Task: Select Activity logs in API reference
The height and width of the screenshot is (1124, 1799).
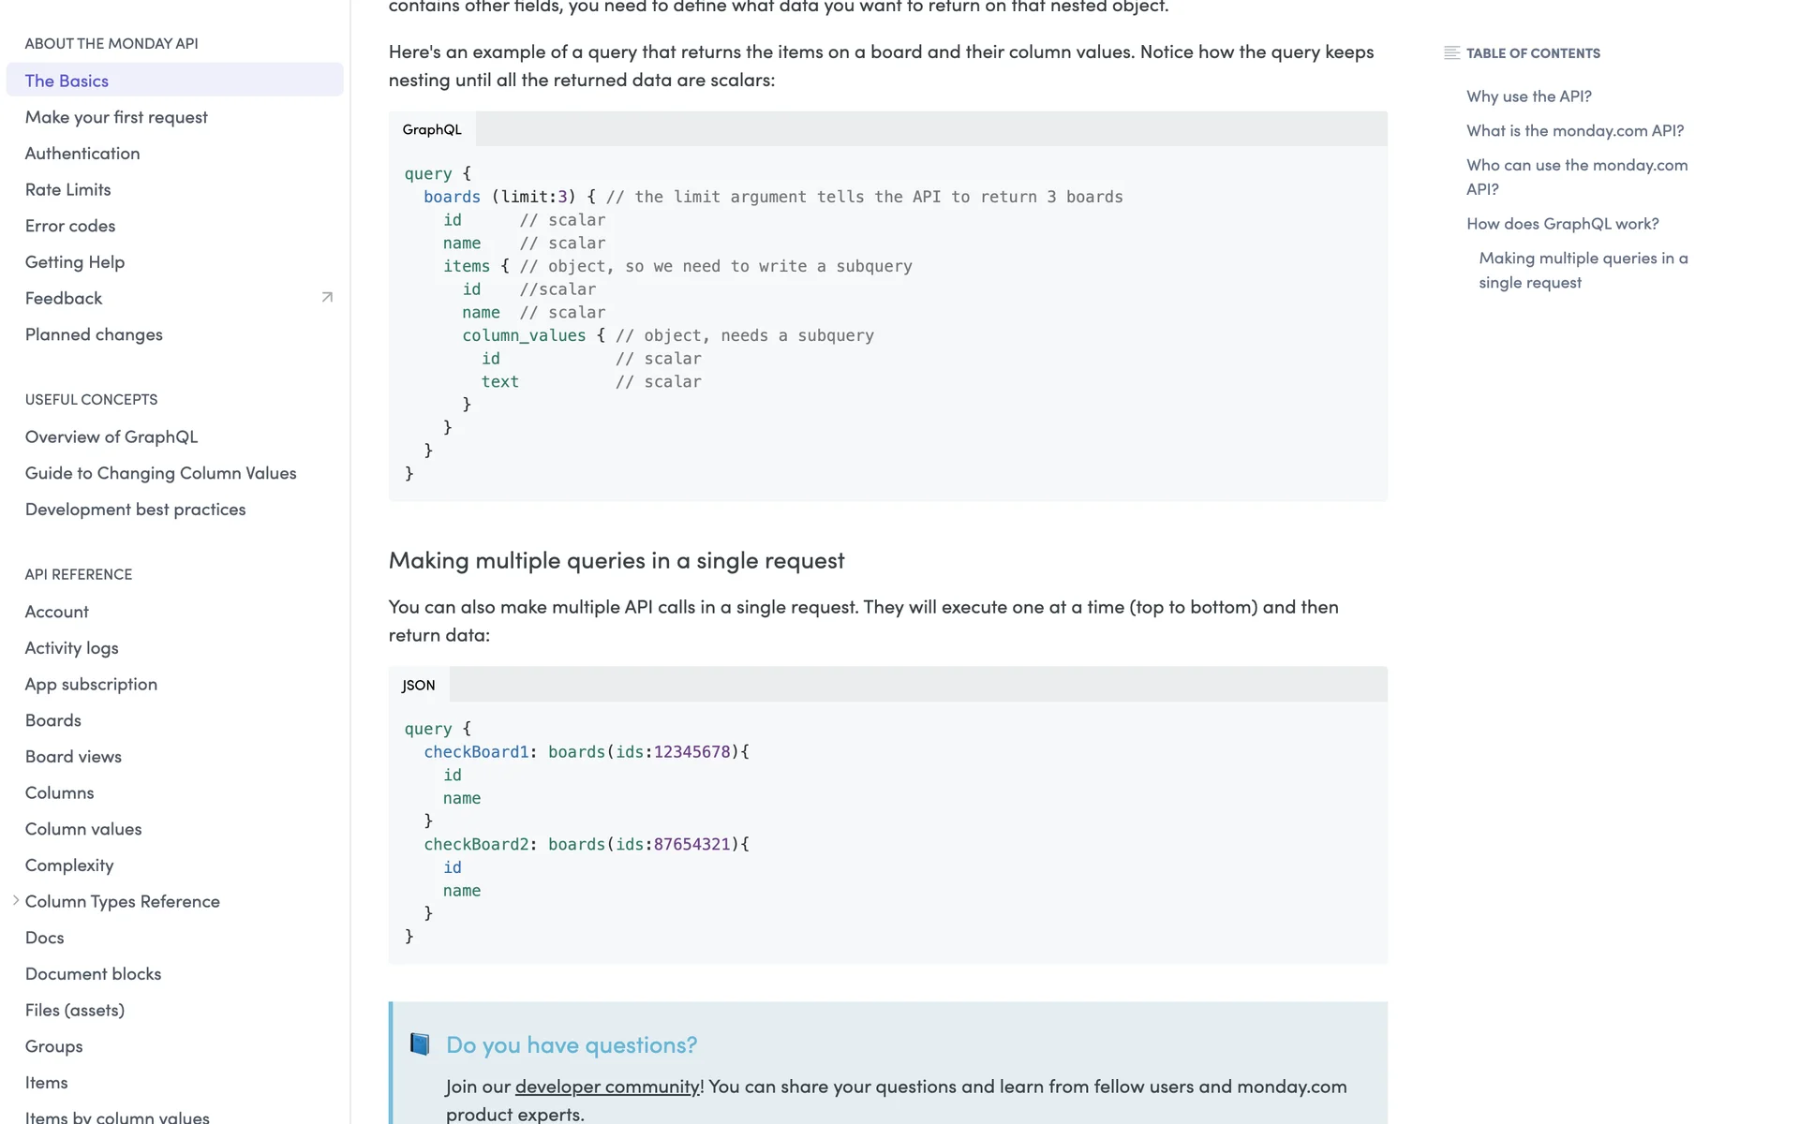Action: point(71,648)
